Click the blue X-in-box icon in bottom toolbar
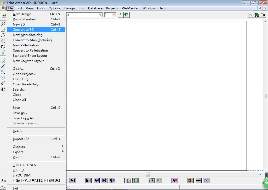Screen dimensions: 268x190 click(x=206, y=180)
